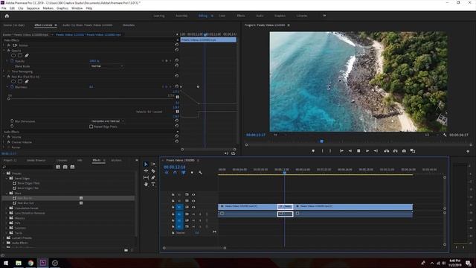The image size is (476, 268).
Task: Switch to Media Browser tab
Action: (36, 160)
